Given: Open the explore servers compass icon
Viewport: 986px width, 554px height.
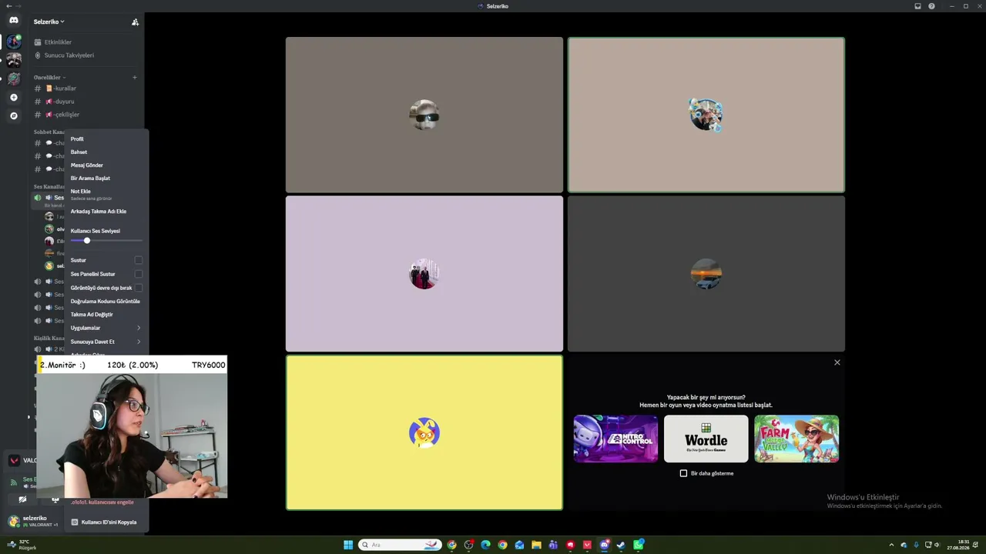Looking at the screenshot, I should [x=13, y=116].
